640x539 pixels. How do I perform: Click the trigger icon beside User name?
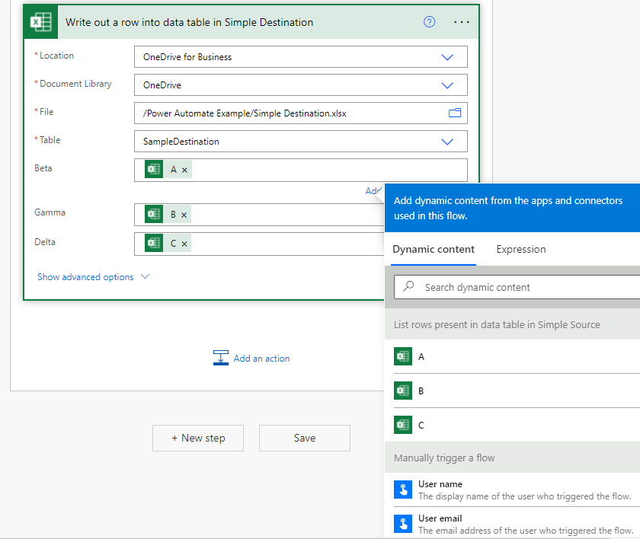(x=403, y=490)
